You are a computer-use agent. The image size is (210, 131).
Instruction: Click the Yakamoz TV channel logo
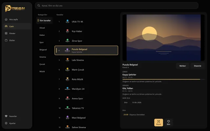click(x=68, y=108)
